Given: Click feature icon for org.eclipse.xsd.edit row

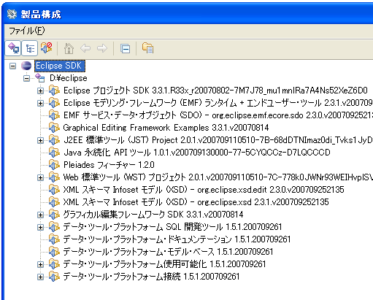Looking at the screenshot, I should coord(54,190).
